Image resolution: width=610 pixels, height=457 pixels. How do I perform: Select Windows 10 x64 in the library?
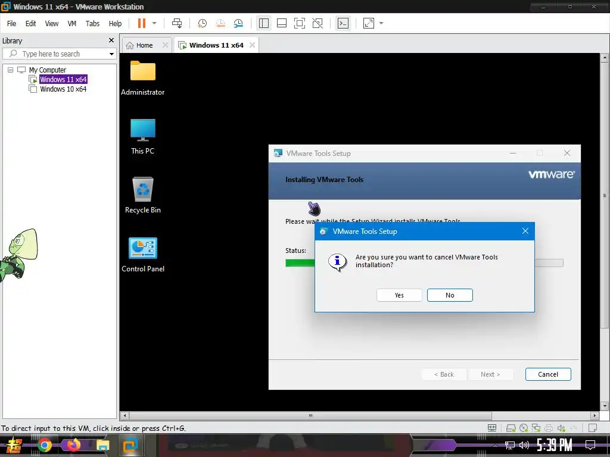pos(63,89)
